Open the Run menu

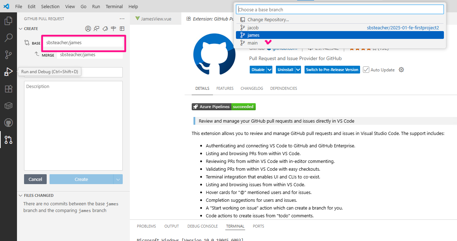(96, 6)
